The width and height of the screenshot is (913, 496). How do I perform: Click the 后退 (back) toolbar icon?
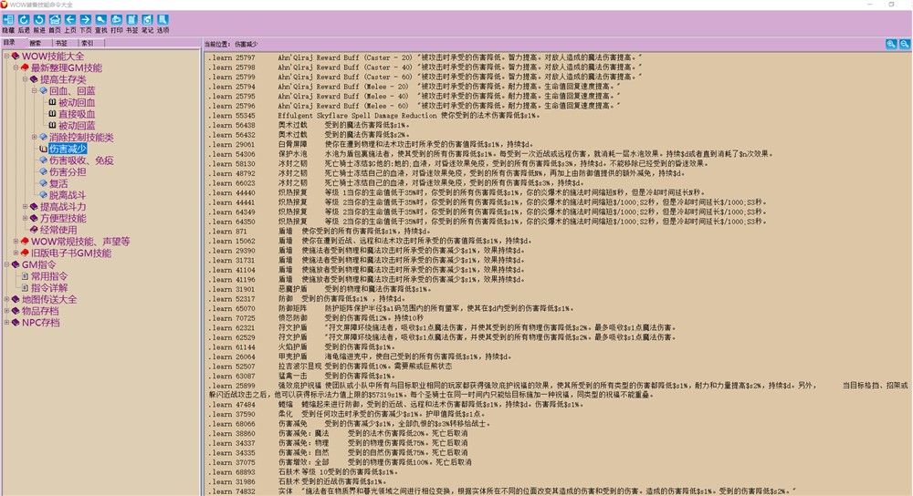click(24, 19)
